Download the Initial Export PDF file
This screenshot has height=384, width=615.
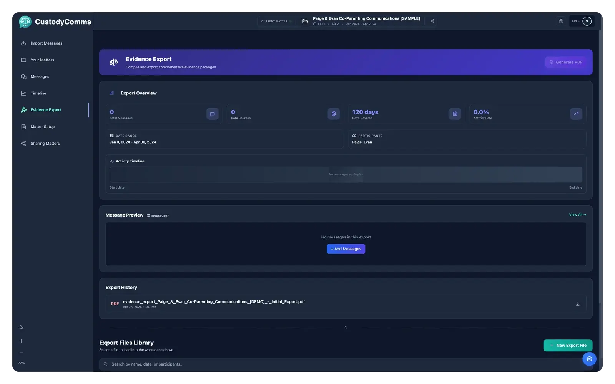click(578, 304)
